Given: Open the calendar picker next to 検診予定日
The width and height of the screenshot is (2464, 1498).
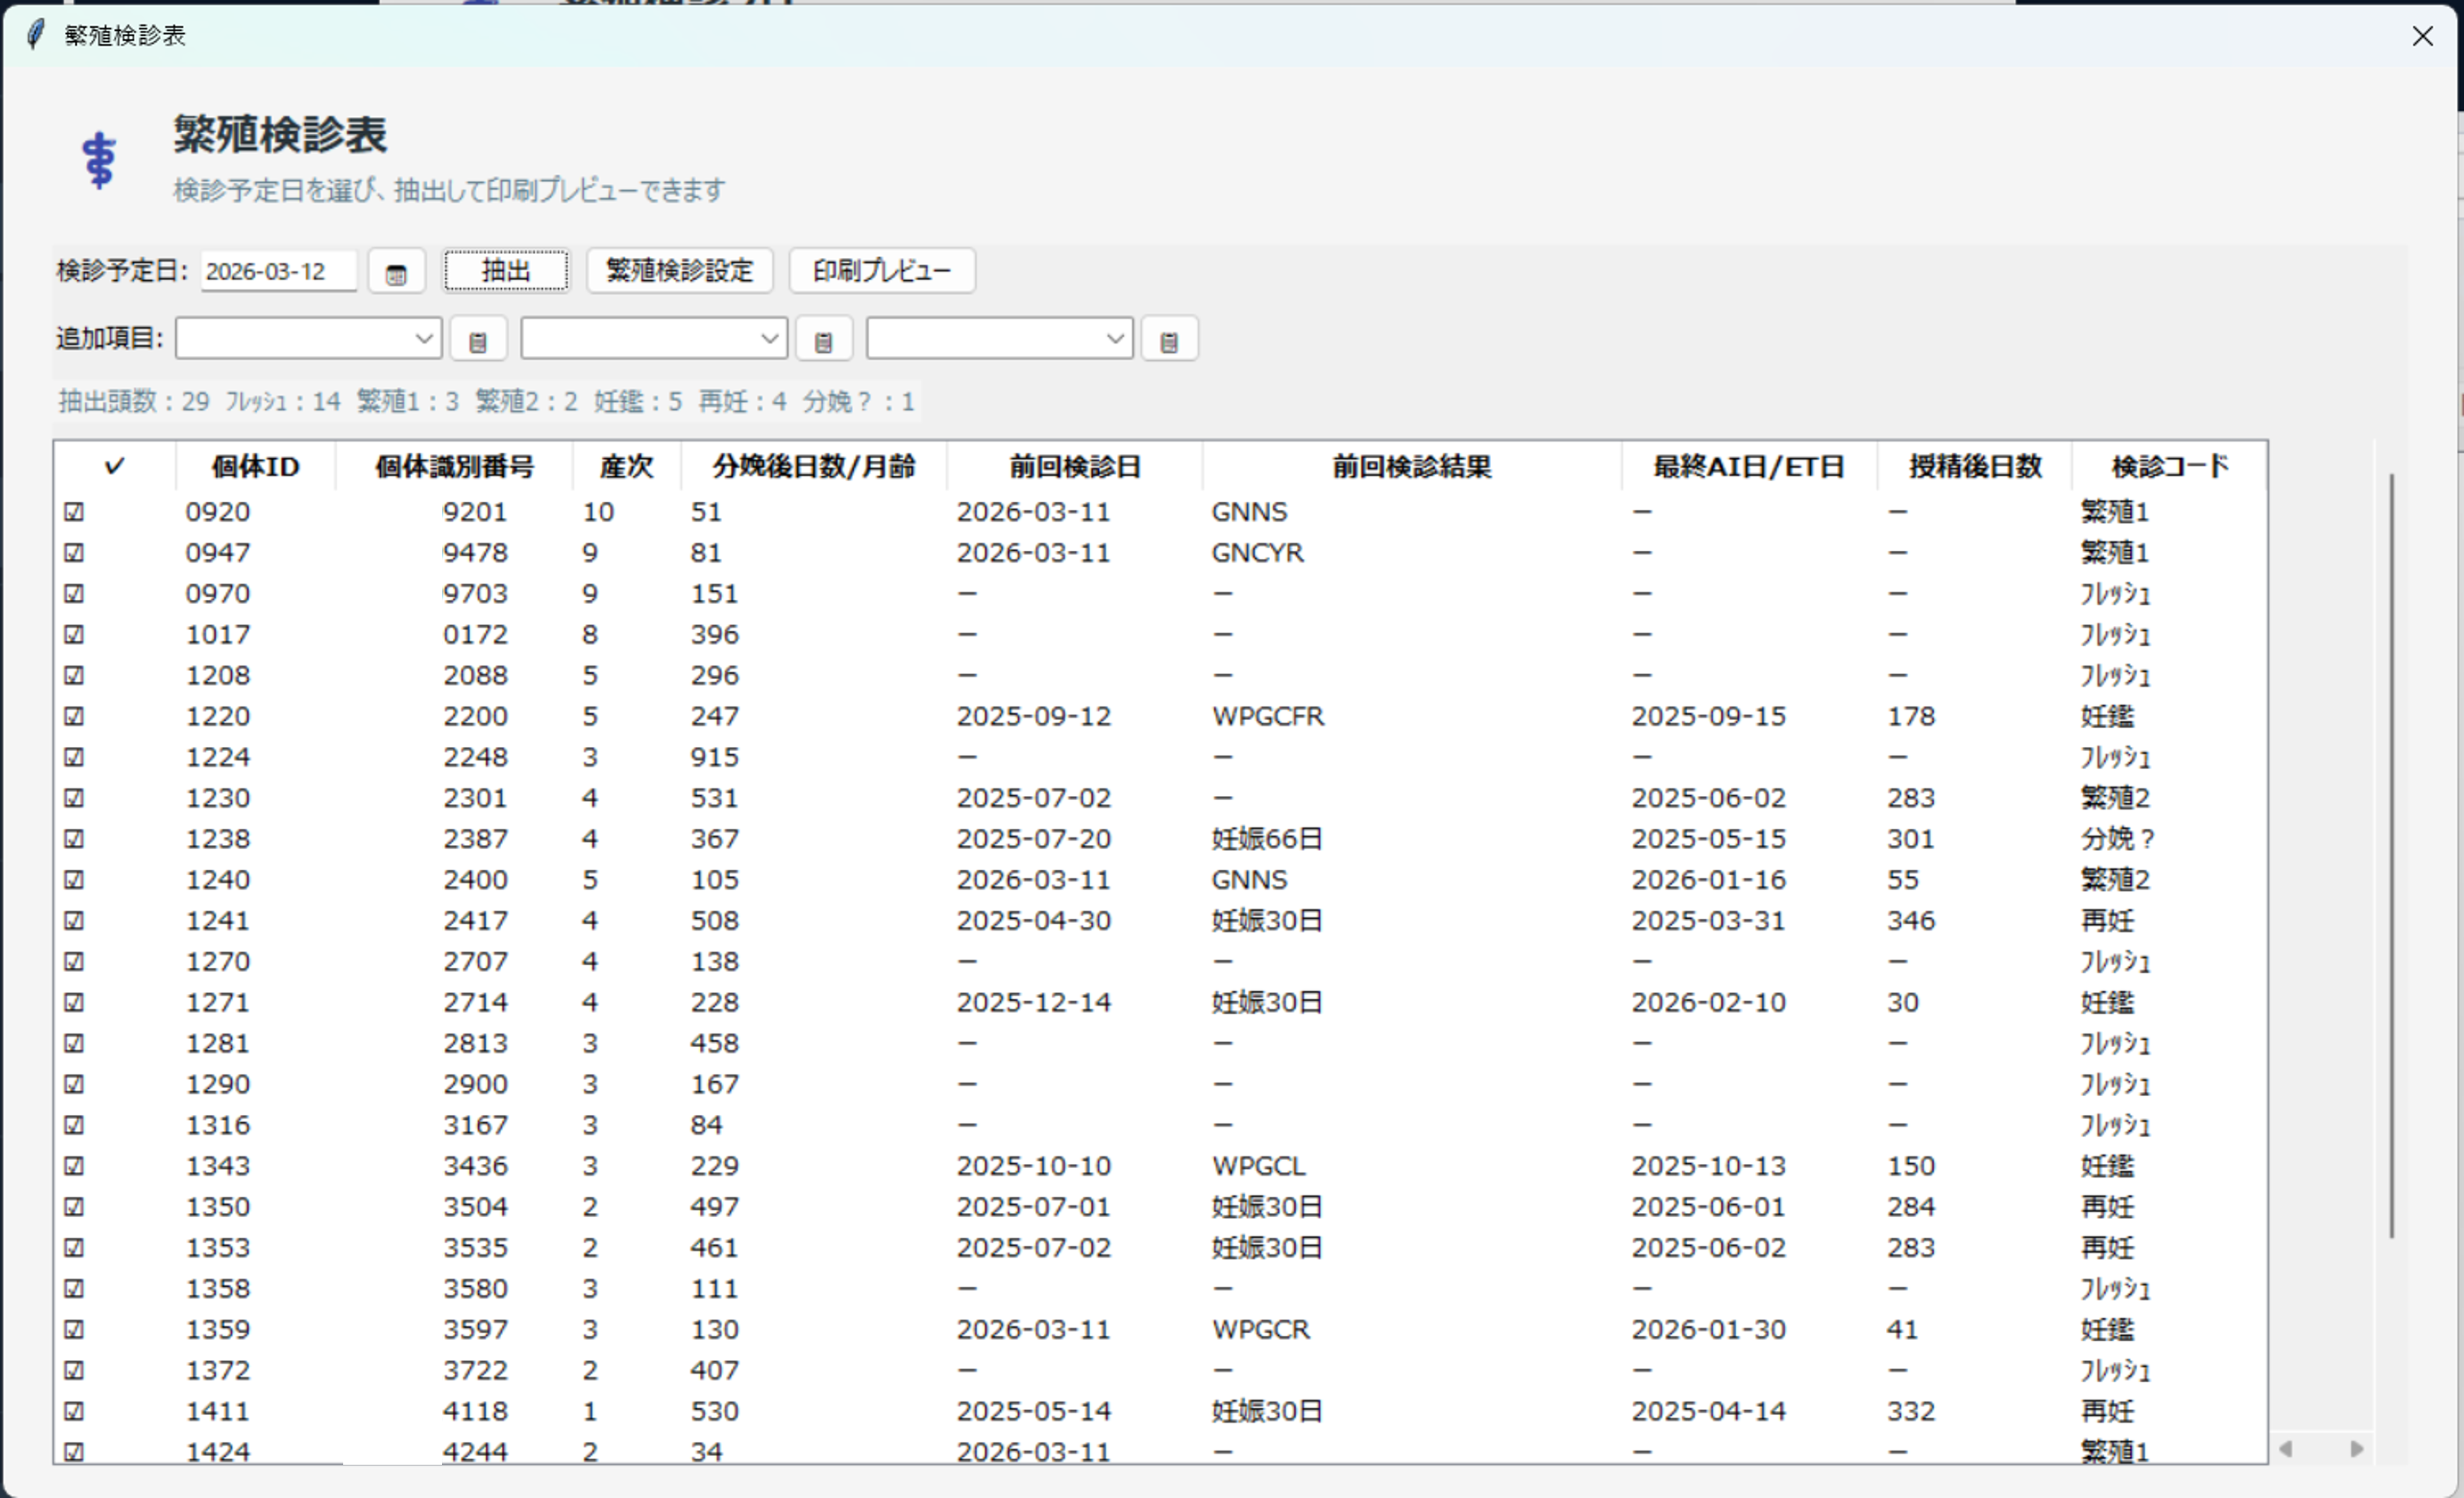Looking at the screenshot, I should pyautogui.click(x=396, y=272).
